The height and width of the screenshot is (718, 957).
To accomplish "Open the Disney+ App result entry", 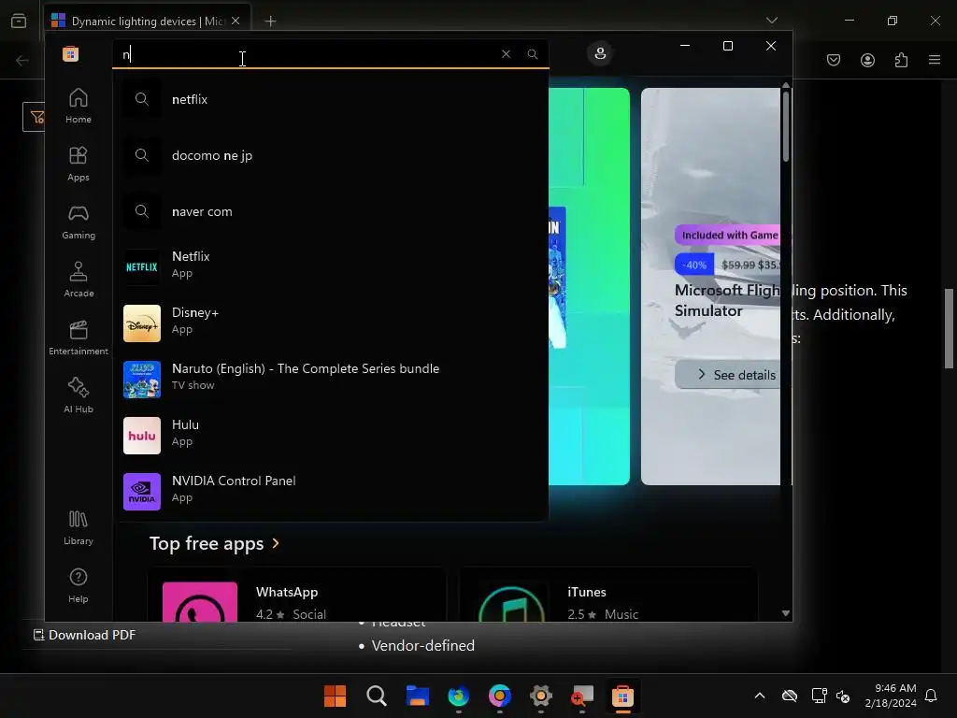I will [x=331, y=323].
